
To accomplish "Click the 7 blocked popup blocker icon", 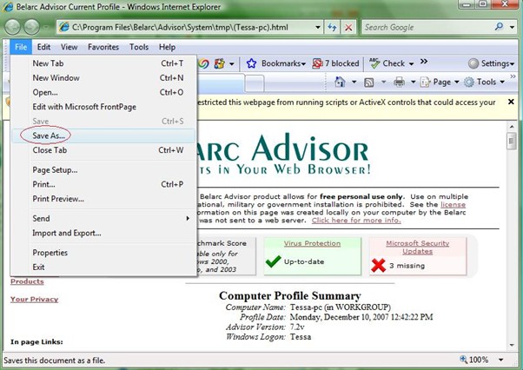I will tap(317, 63).
